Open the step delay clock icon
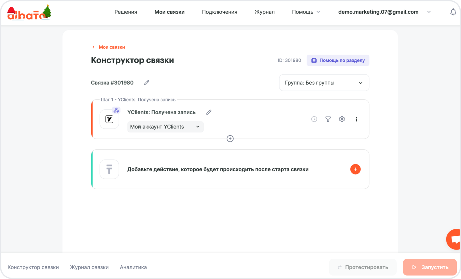This screenshot has width=461, height=279. 314,119
